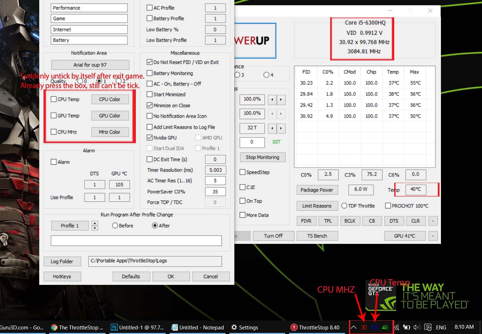Image resolution: width=482 pixels, height=334 pixels.
Task: Switch to Photoshop Untitled-1 taskbar item
Action: coord(137,327)
